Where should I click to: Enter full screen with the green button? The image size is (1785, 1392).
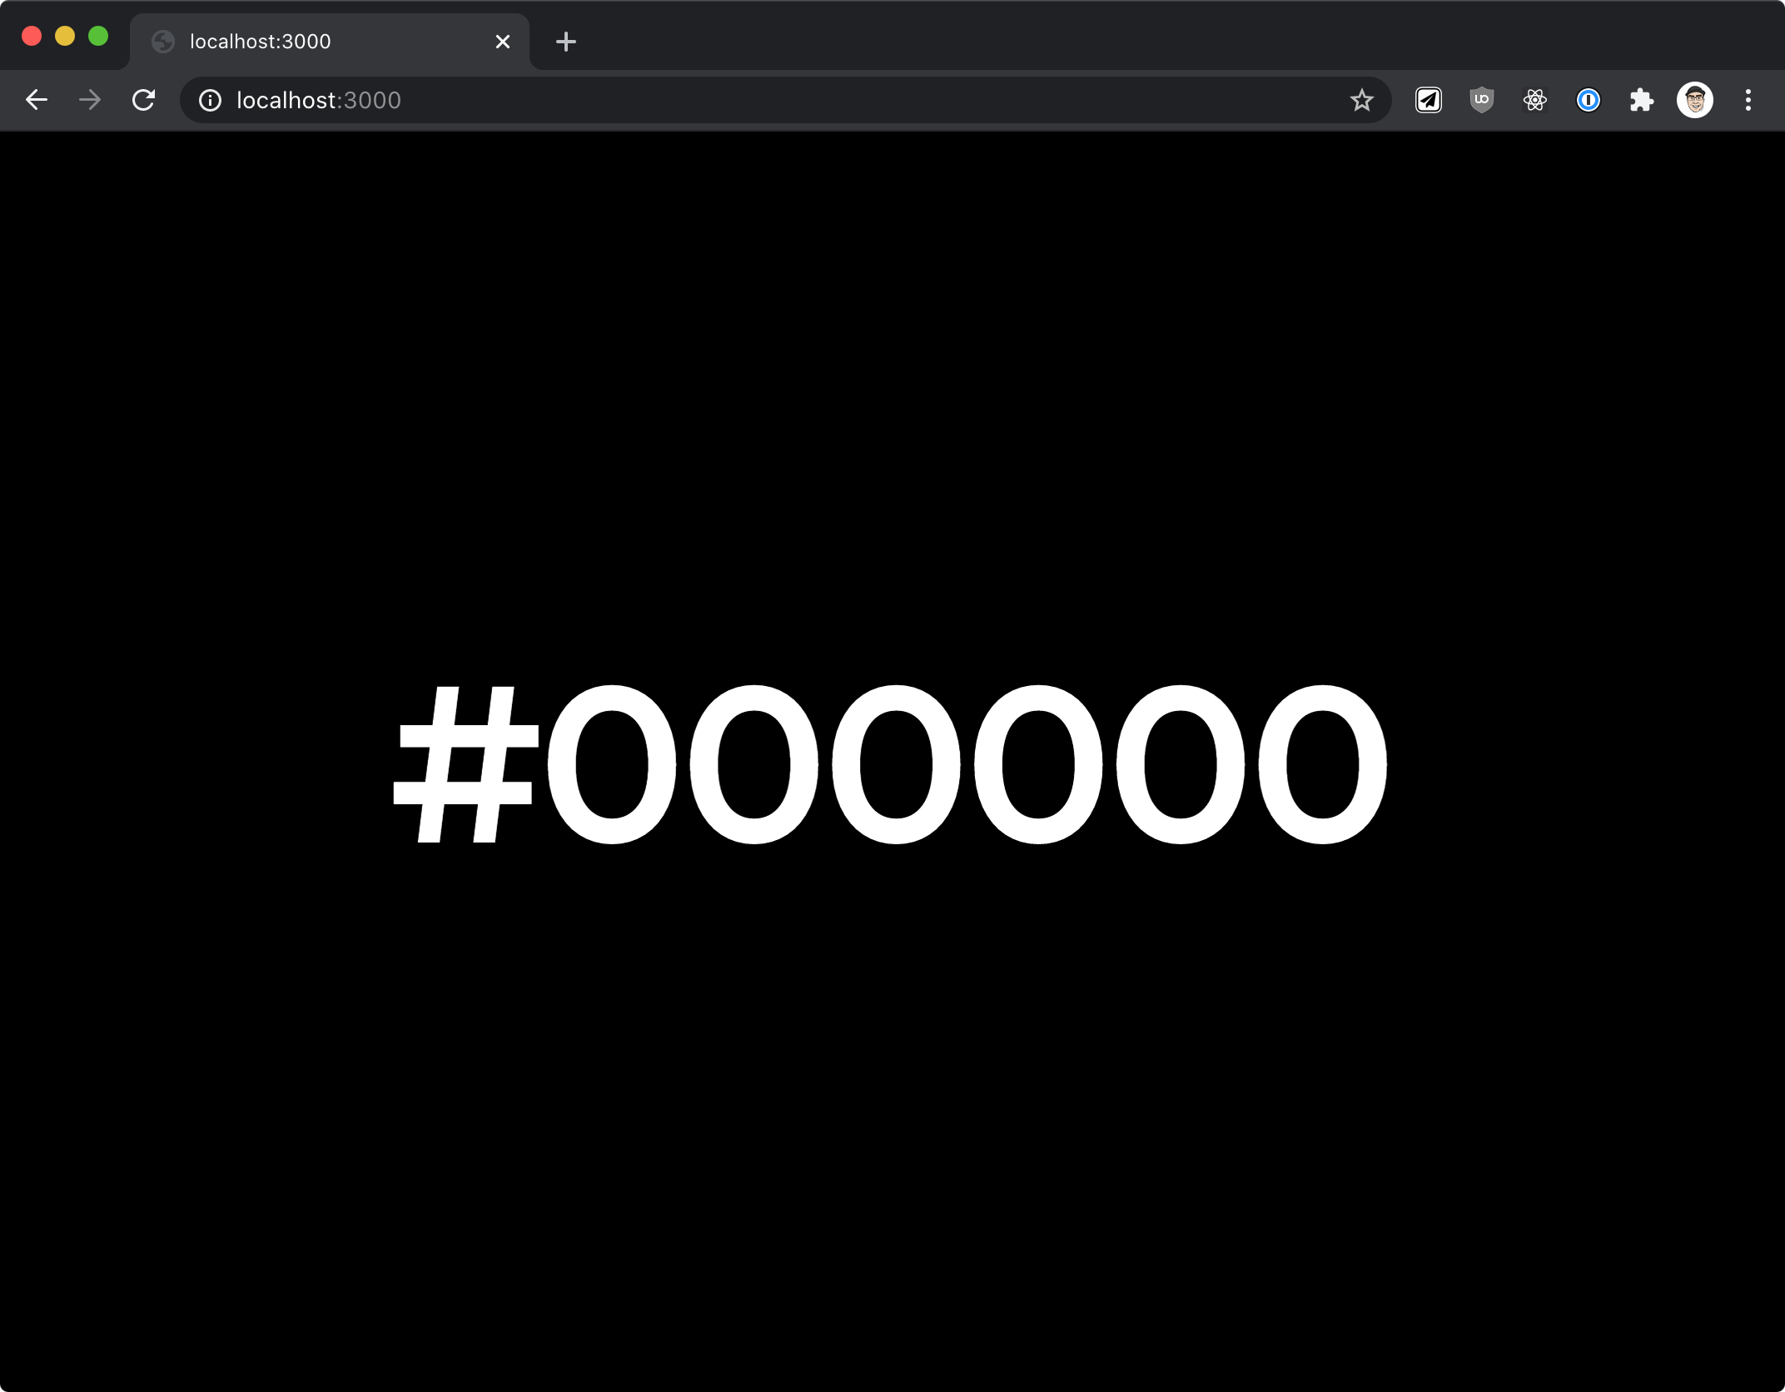coord(98,37)
